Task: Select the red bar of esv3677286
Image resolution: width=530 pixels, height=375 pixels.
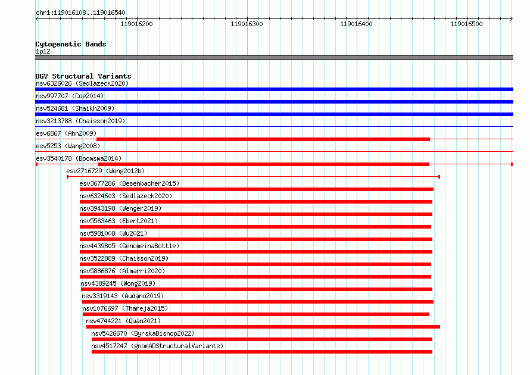Action: click(257, 189)
